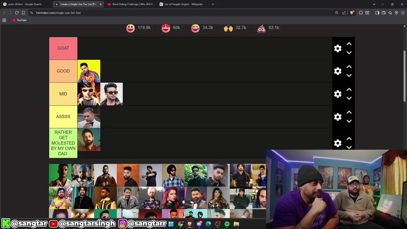Select sunglasses singer image in MID tier
Screen dimensions: 407x229
click(111, 94)
